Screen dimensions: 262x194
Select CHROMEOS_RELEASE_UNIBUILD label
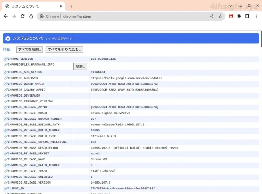tap(30, 177)
